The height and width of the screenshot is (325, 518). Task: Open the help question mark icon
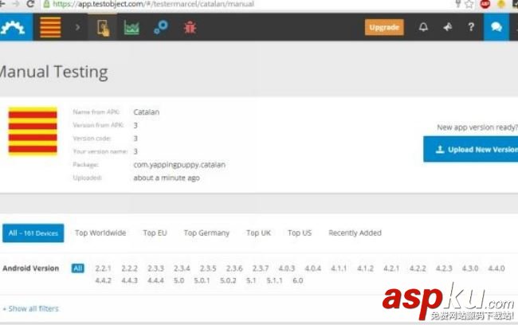(x=471, y=27)
